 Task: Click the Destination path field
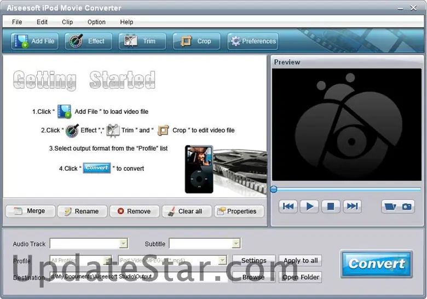(x=139, y=277)
